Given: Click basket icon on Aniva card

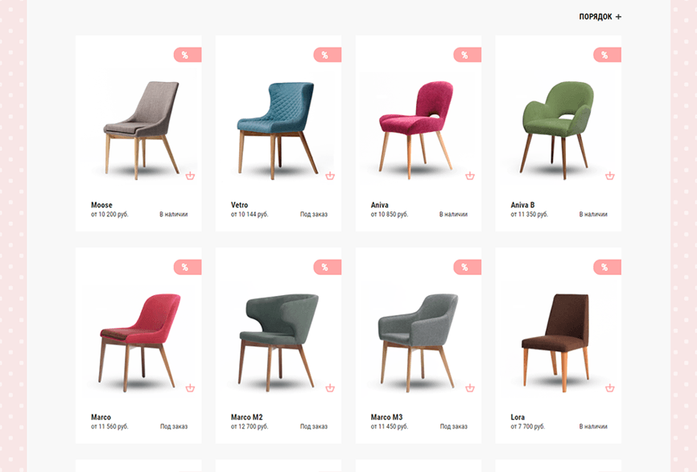Looking at the screenshot, I should pyautogui.click(x=470, y=176).
